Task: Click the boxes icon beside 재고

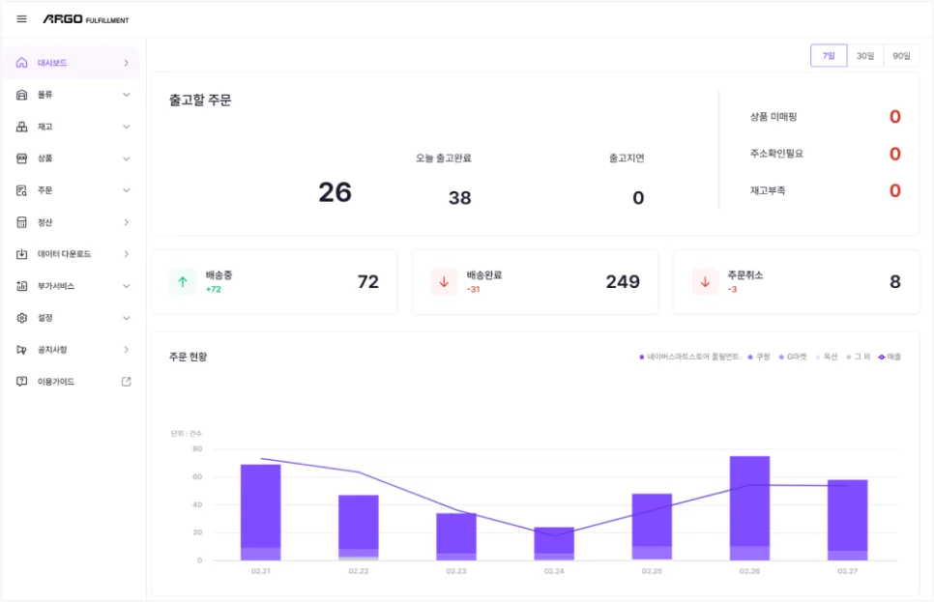Action: tap(21, 127)
